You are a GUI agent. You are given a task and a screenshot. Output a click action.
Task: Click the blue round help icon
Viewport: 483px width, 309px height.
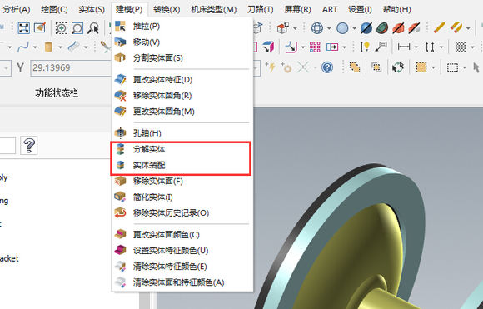click(327, 67)
